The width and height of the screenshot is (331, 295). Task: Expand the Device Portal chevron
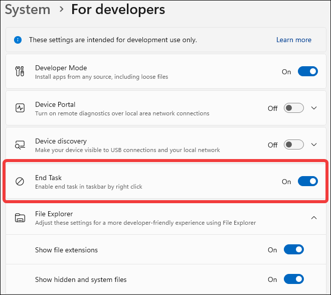[x=314, y=108]
